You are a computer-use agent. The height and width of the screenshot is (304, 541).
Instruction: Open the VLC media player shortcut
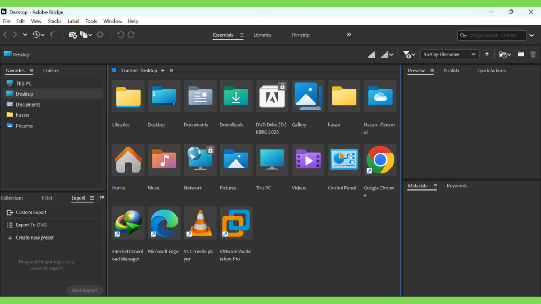click(x=200, y=223)
